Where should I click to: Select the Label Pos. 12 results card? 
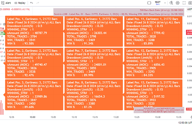153,63
